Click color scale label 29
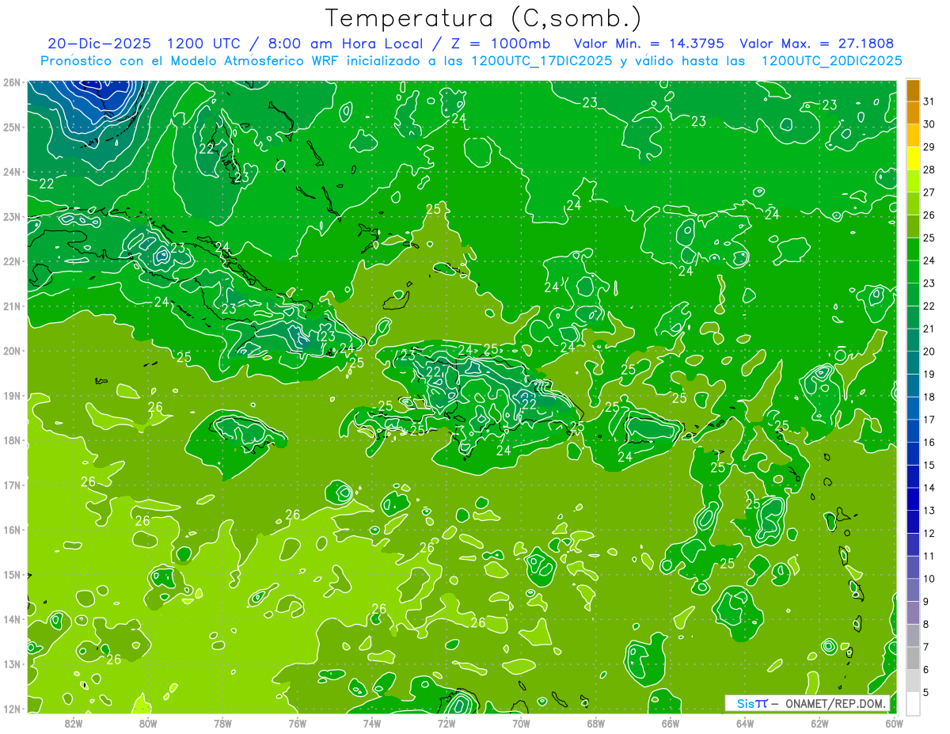This screenshot has width=950, height=734. click(x=929, y=147)
